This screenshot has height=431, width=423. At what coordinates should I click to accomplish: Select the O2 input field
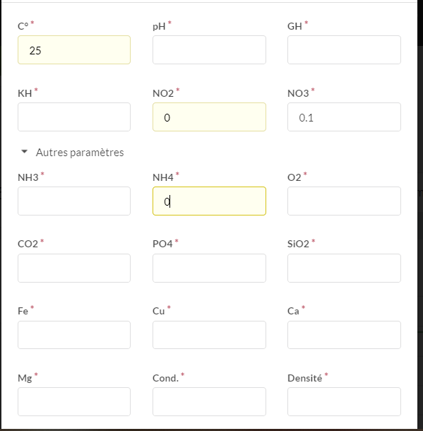pyautogui.click(x=344, y=201)
